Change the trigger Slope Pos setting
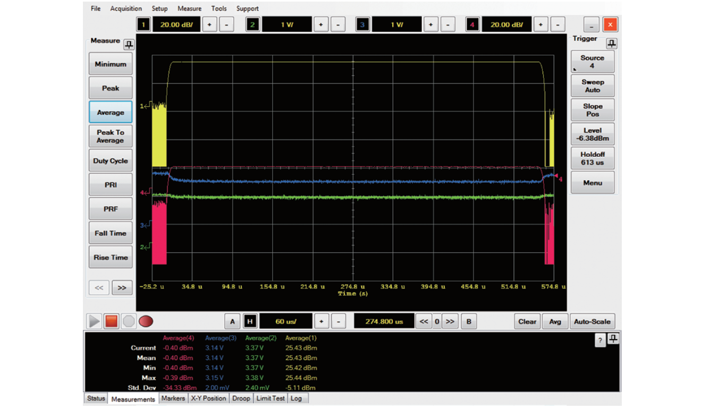Viewport: 709px width, 409px height. 592,110
